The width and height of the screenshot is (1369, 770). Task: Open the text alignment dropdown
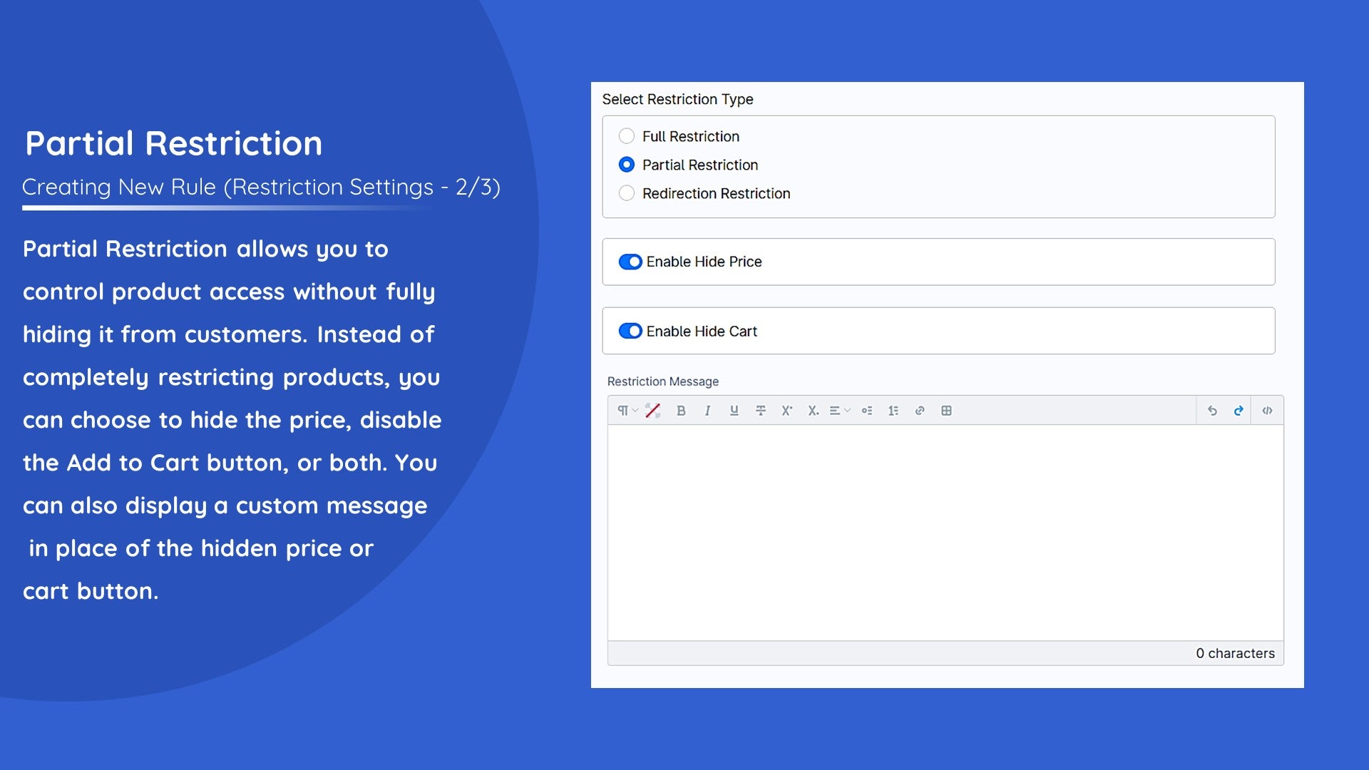pos(840,411)
